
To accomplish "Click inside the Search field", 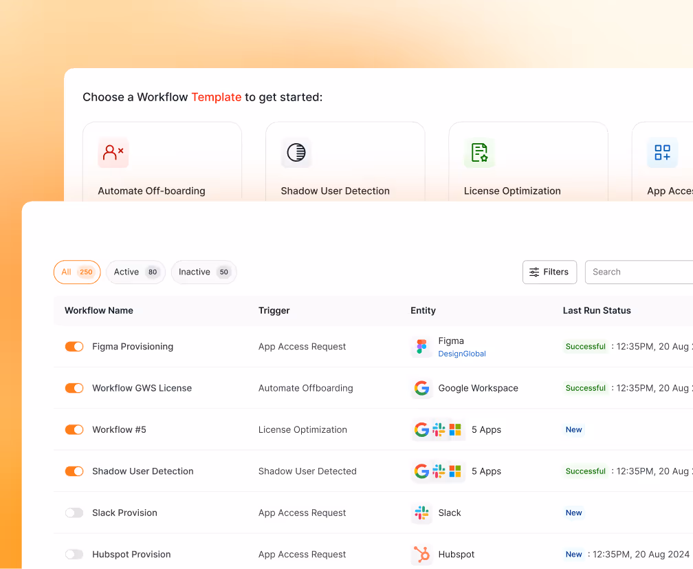I will point(639,272).
